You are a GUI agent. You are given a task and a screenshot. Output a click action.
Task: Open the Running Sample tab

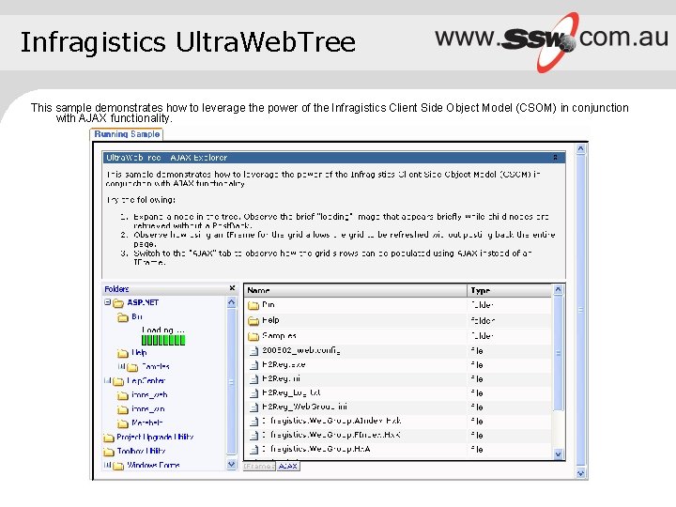coord(127,134)
